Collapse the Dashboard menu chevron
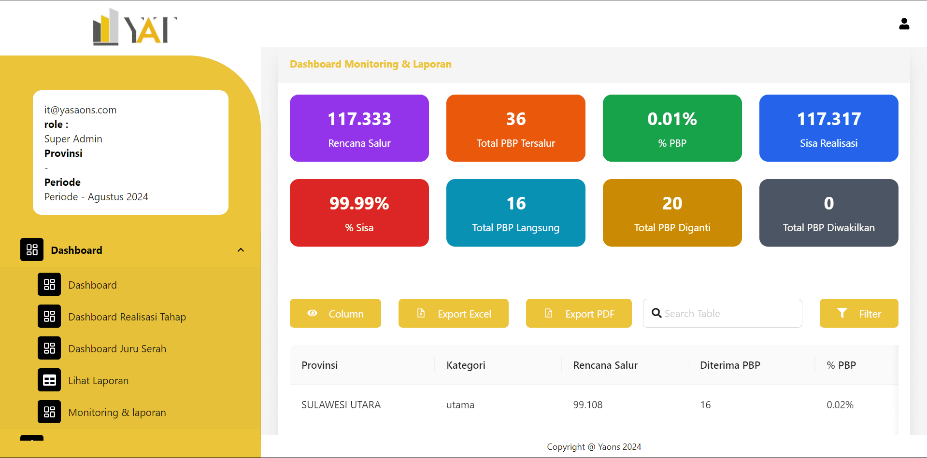This screenshot has width=927, height=458. pos(241,250)
